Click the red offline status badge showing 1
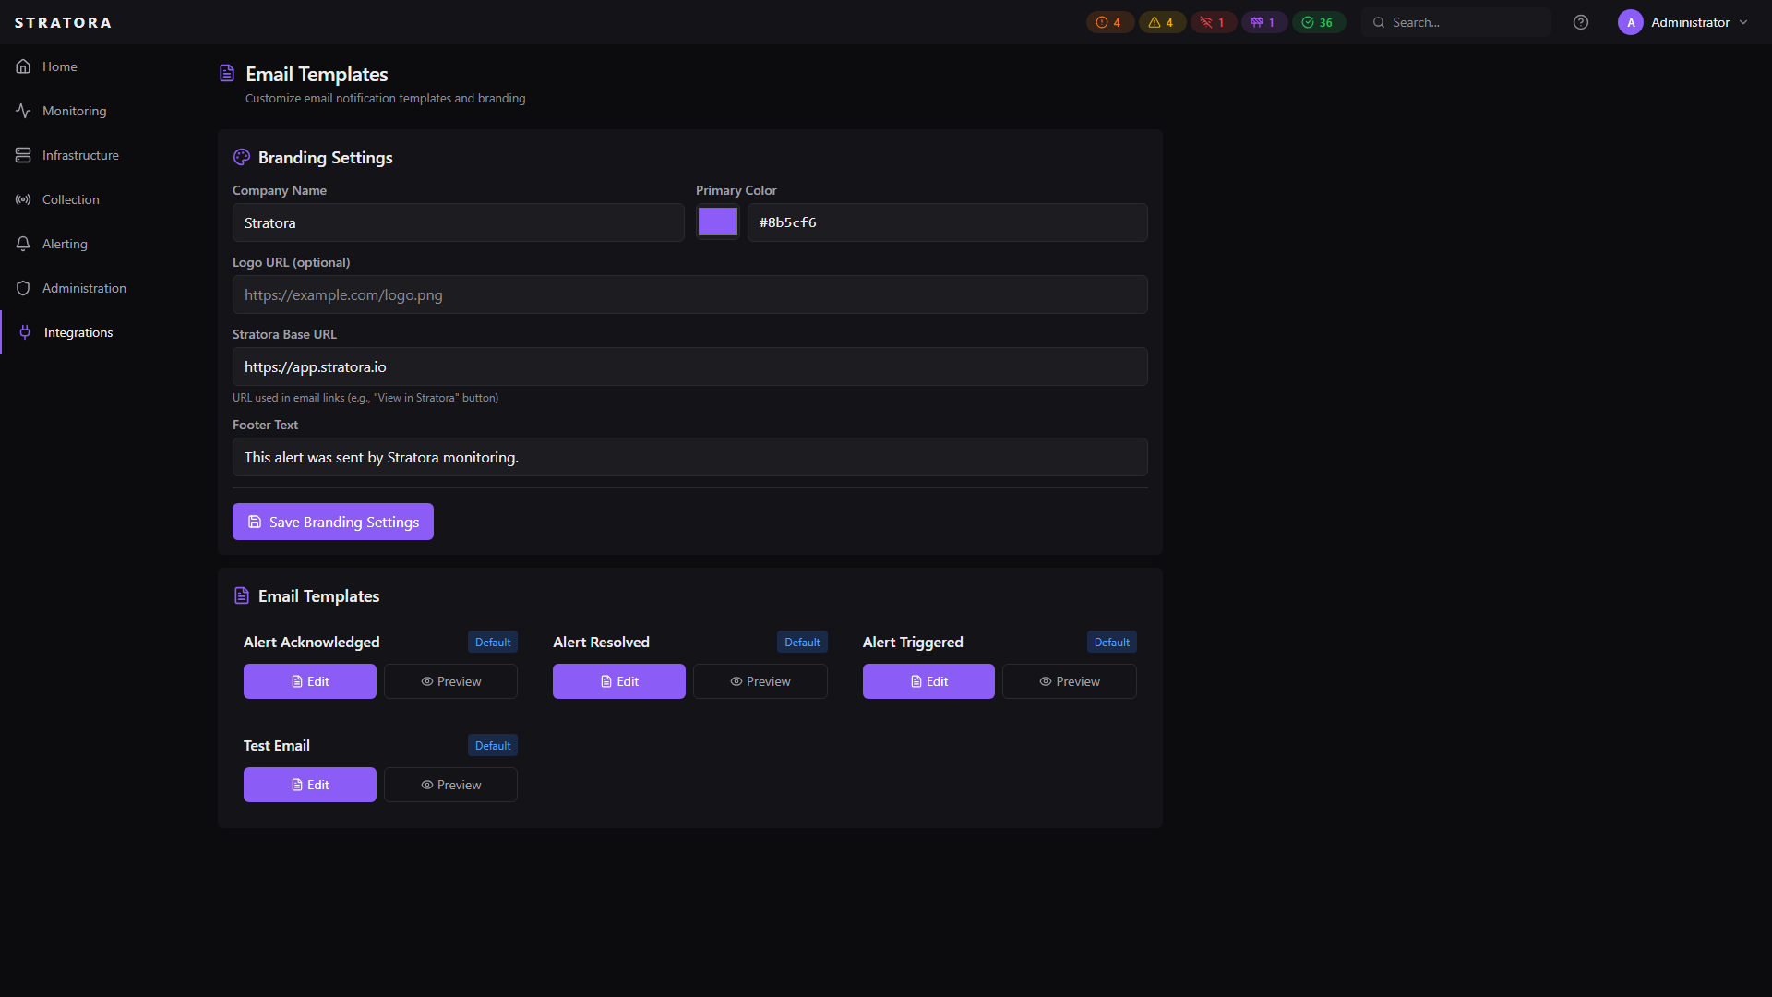The height and width of the screenshot is (997, 1772). tap(1213, 22)
